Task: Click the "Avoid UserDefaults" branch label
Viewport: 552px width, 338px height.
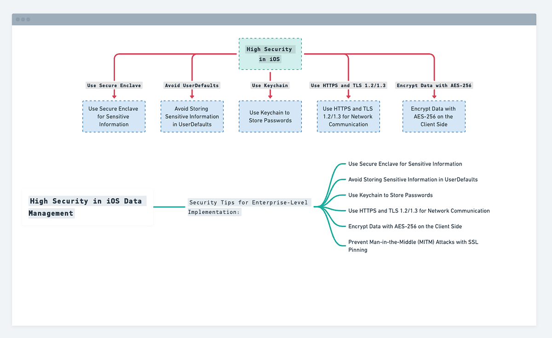Action: 192,85
